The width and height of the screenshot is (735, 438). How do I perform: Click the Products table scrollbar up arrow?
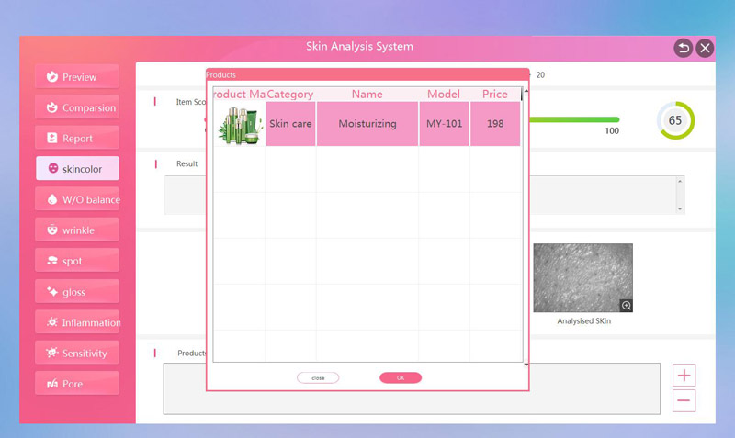[526, 94]
